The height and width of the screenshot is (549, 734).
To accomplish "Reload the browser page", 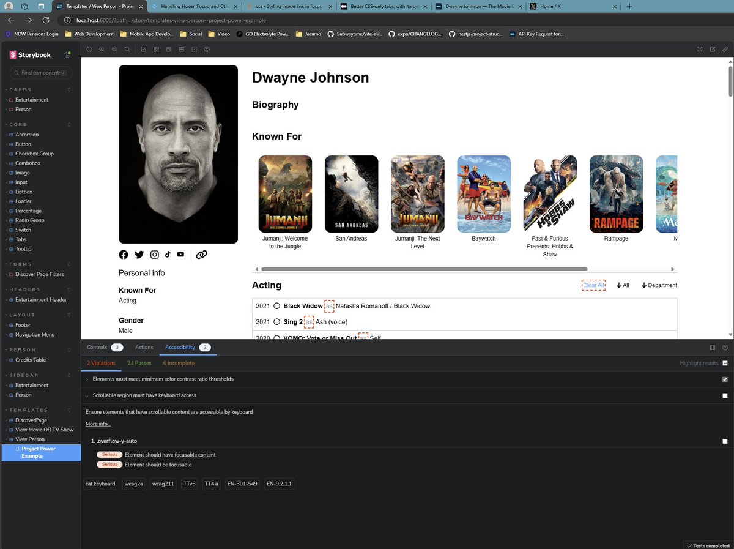I will 46,20.
